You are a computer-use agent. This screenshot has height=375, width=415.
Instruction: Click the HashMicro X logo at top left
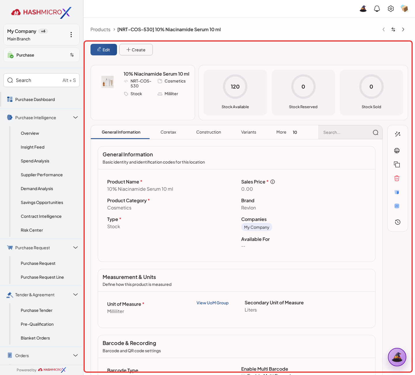[41, 12]
